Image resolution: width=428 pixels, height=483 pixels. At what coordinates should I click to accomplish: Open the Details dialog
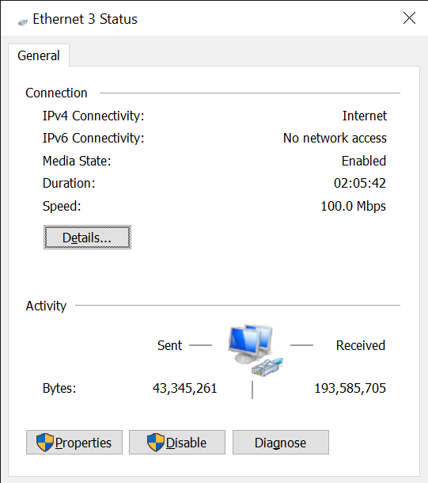click(x=87, y=238)
